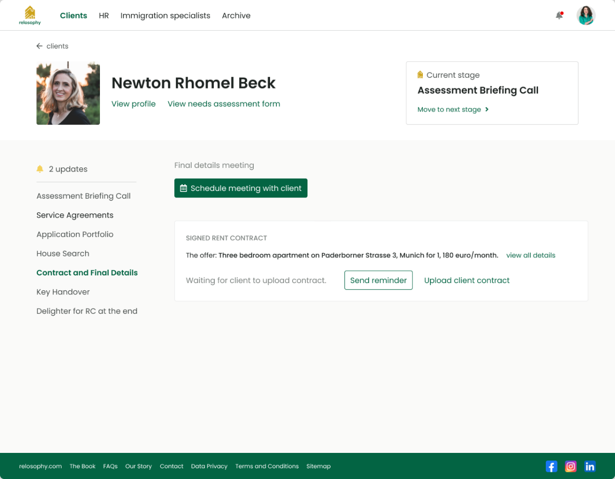Click the relosophy logo

point(30,15)
